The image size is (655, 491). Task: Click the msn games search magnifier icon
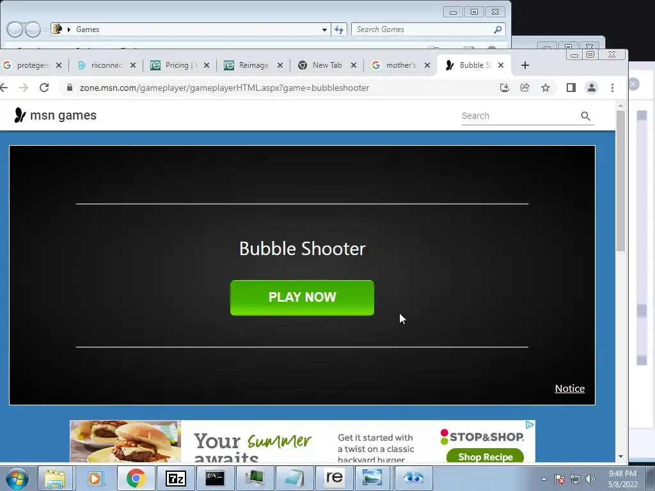[585, 116]
